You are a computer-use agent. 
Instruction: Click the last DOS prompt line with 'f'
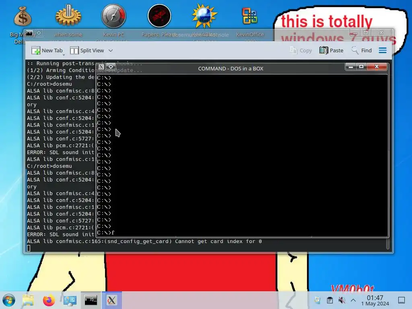click(106, 233)
